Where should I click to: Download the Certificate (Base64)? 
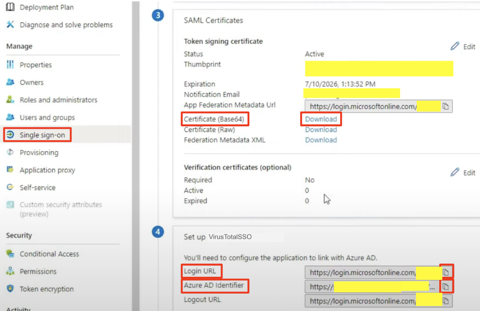pyautogui.click(x=321, y=119)
